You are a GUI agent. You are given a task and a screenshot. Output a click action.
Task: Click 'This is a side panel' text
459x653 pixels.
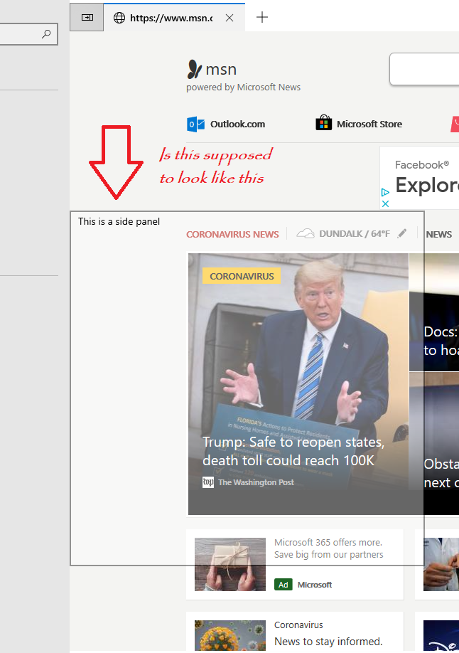[119, 221]
